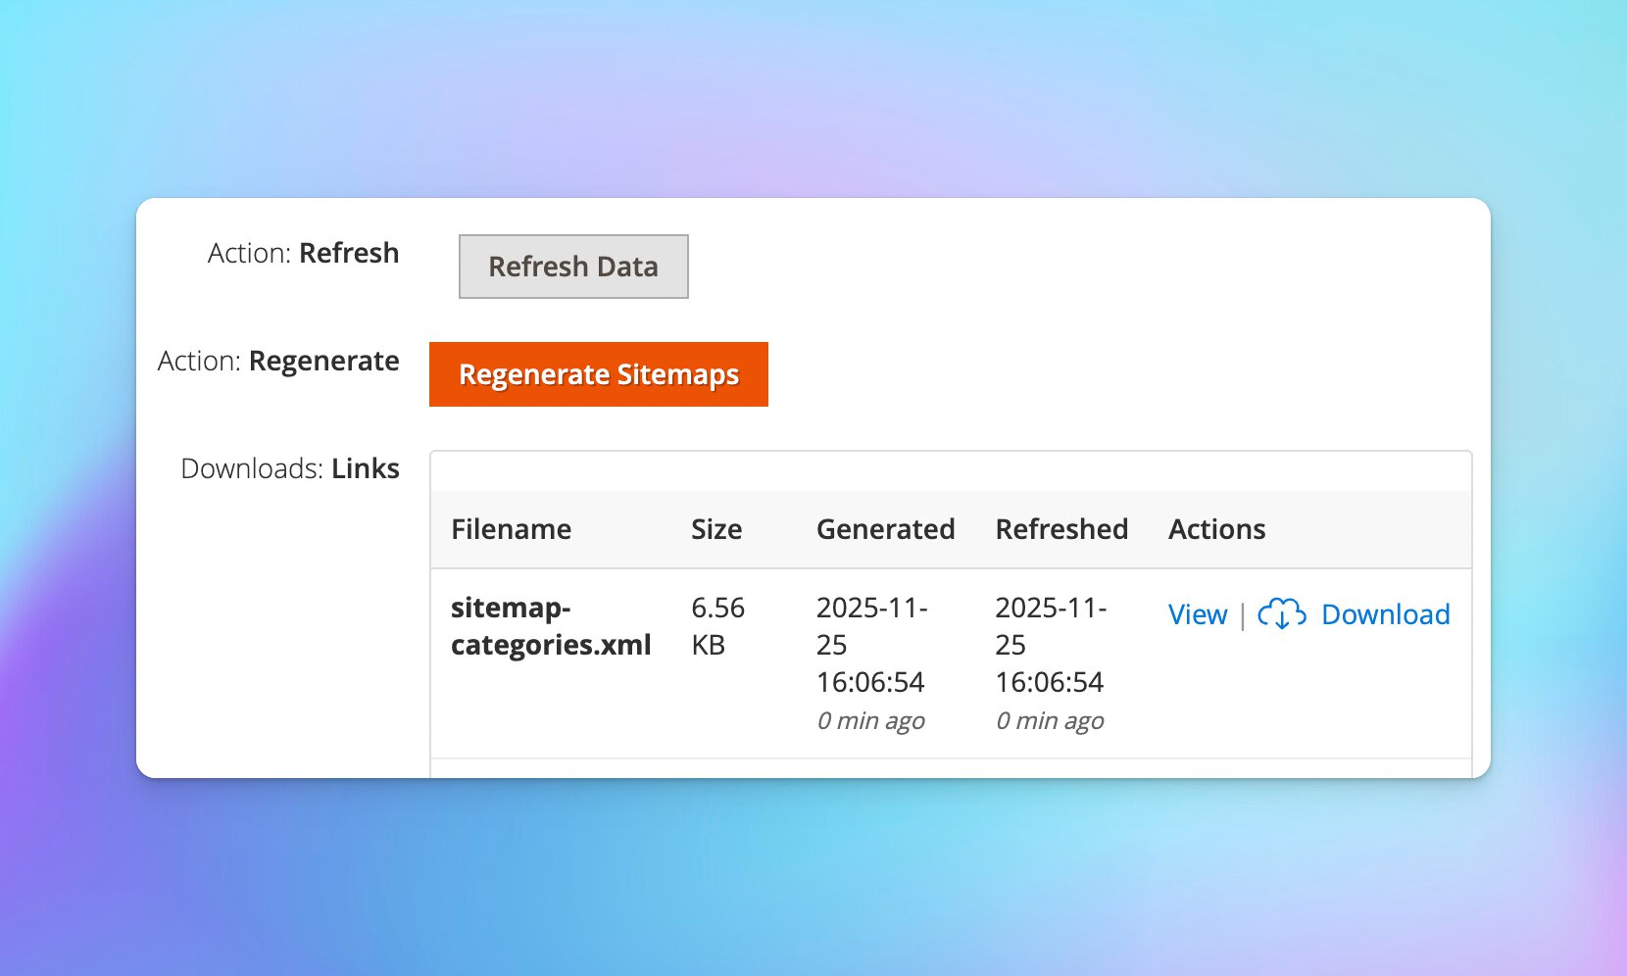The width and height of the screenshot is (1627, 976).
Task: Click the Refresh Data button
Action: tap(573, 267)
